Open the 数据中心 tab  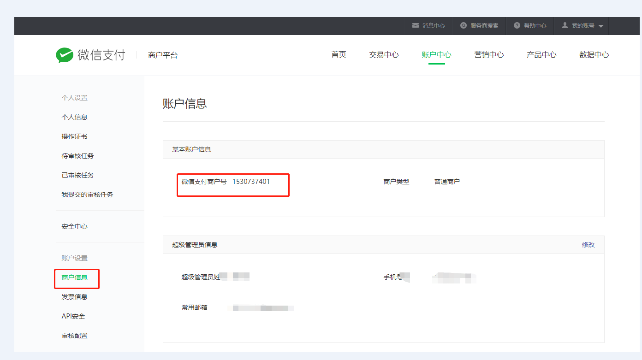[x=594, y=55]
